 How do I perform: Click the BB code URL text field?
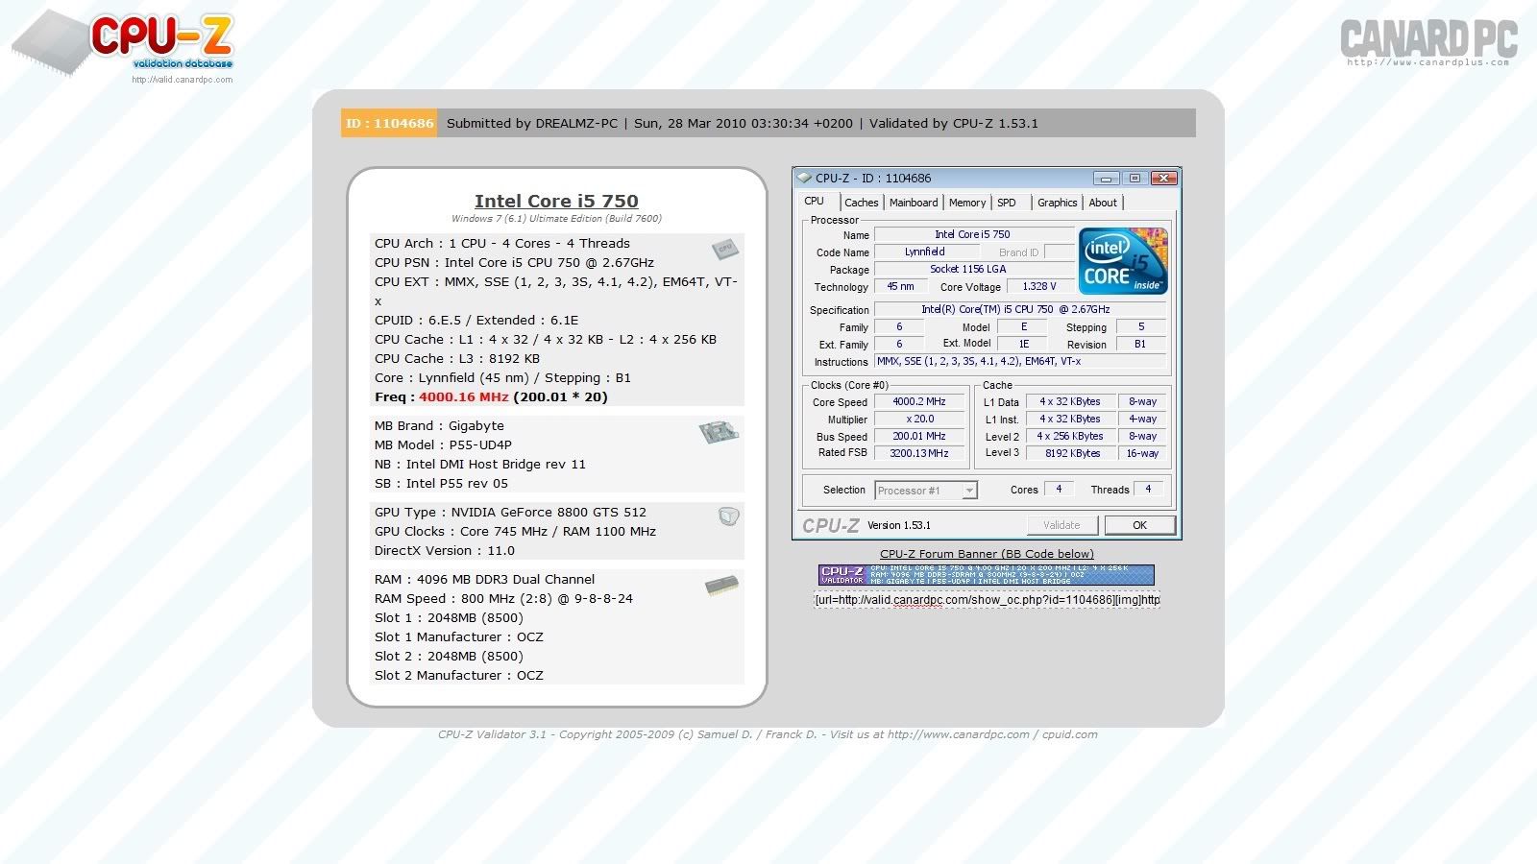coord(987,600)
